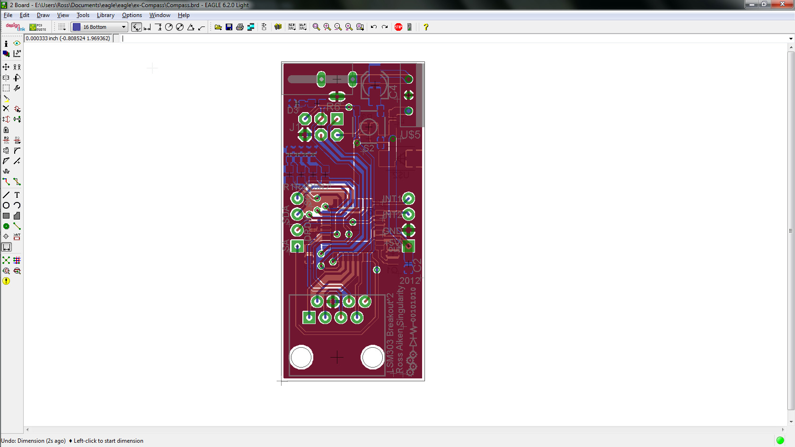Viewport: 795px width, 447px height.
Task: Run the Ratsnest tool
Action: (6, 260)
